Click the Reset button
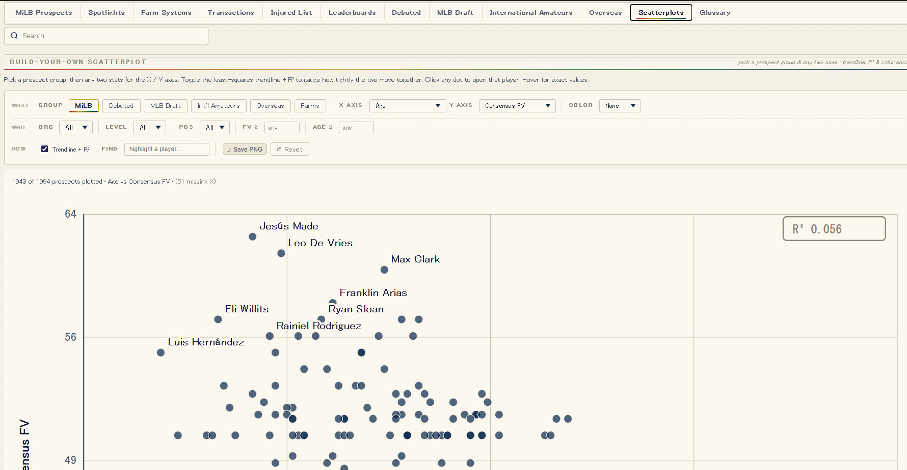907x470 pixels. coord(289,149)
